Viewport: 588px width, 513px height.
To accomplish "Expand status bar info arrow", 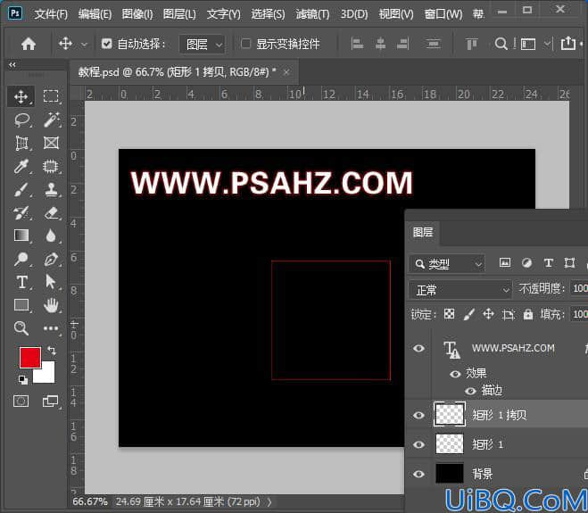I will (x=269, y=501).
